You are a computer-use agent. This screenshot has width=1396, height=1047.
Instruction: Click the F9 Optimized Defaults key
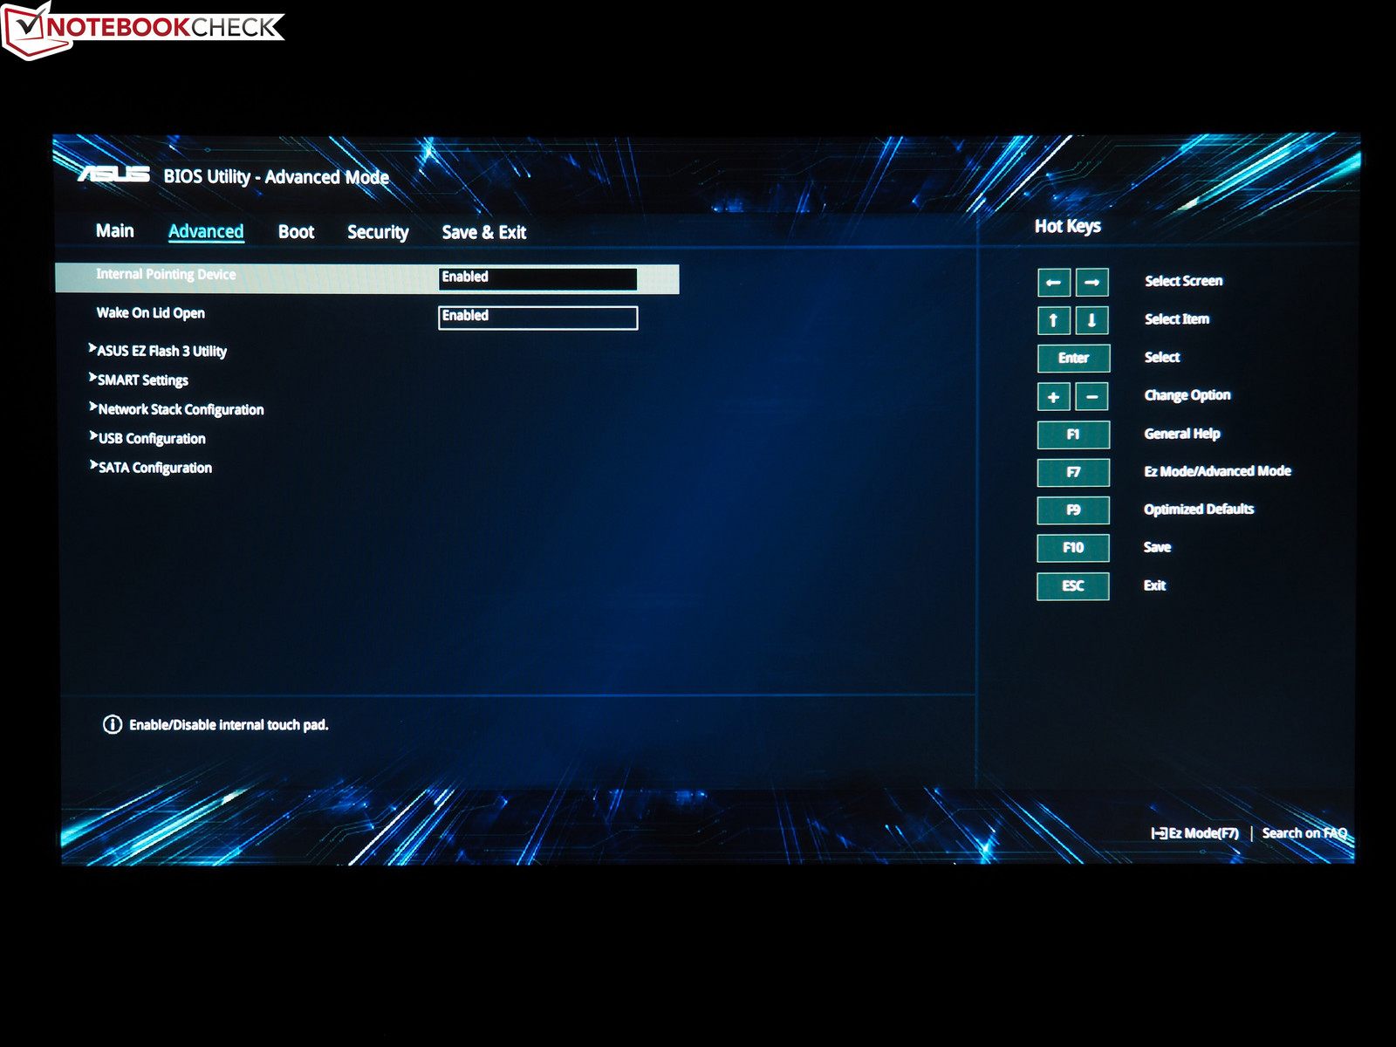(1073, 510)
